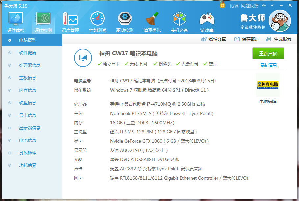Click 复制信息 copy info link
Image resolution: width=299 pixels, height=201 pixels.
tap(268, 65)
